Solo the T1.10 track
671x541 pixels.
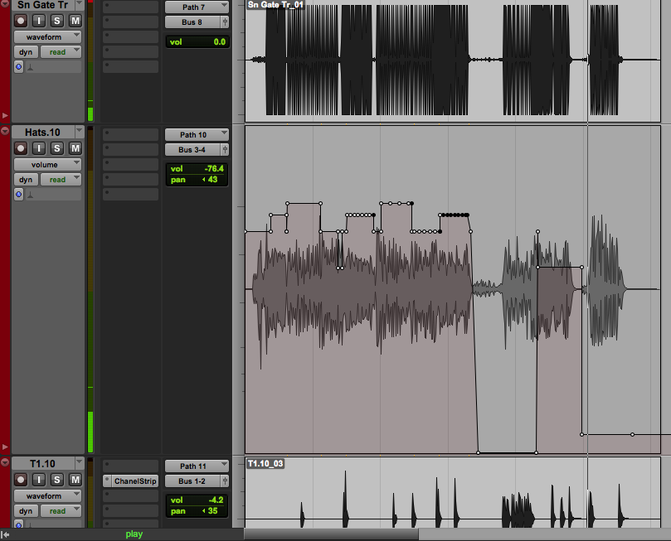point(57,480)
